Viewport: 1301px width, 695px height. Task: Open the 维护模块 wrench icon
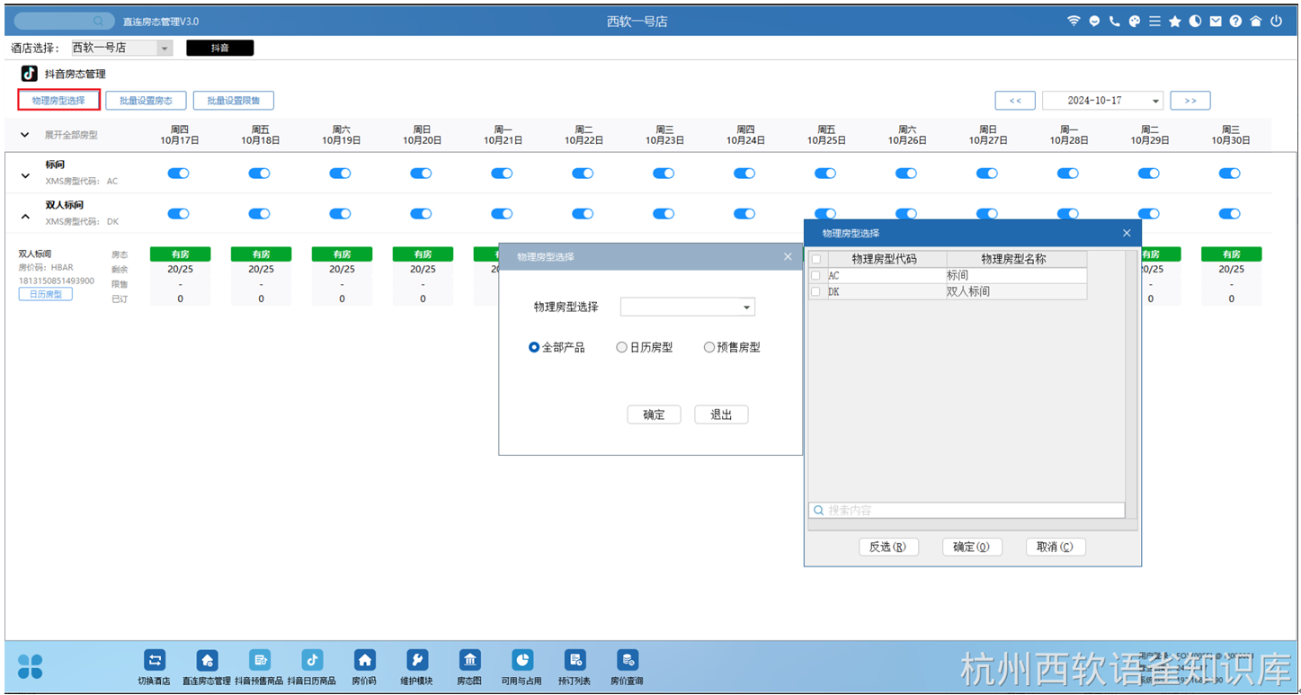(x=417, y=661)
